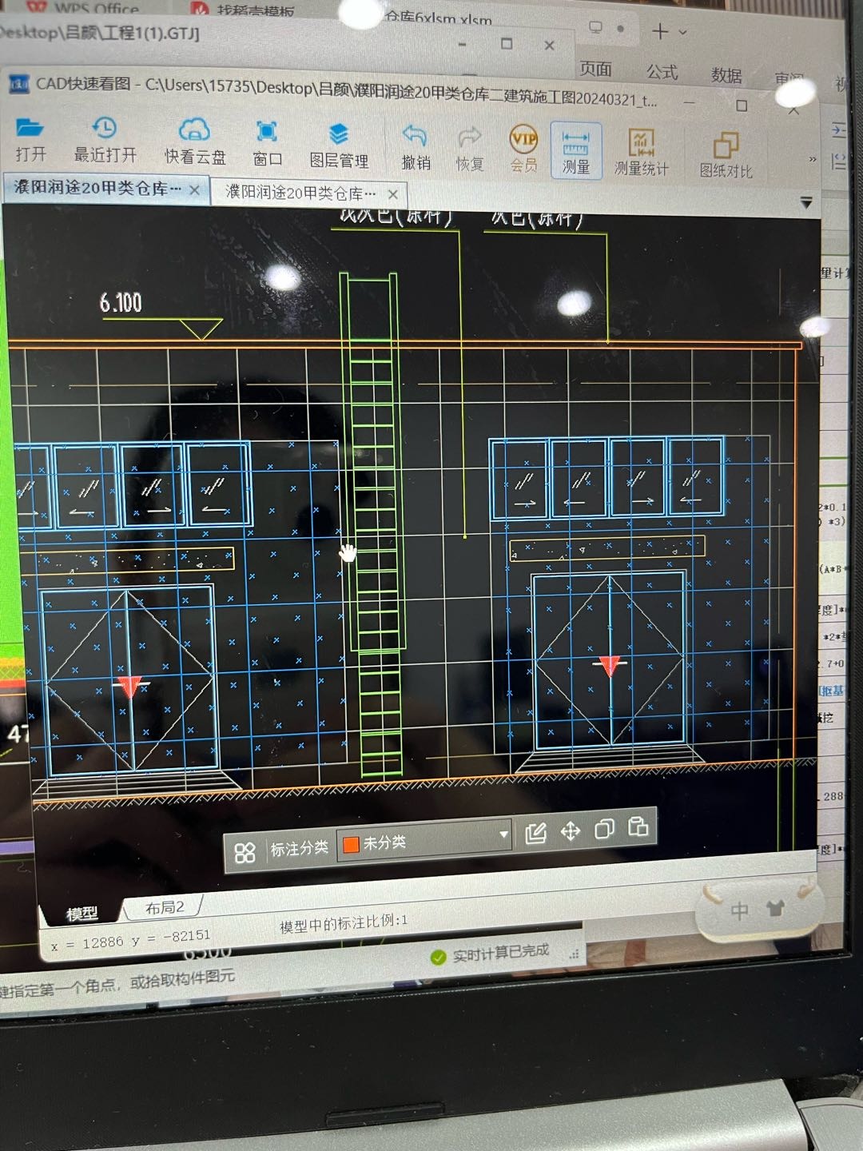863x1151 pixels.
Task: Open 测量统计 measurement statistics
Action: point(641,153)
